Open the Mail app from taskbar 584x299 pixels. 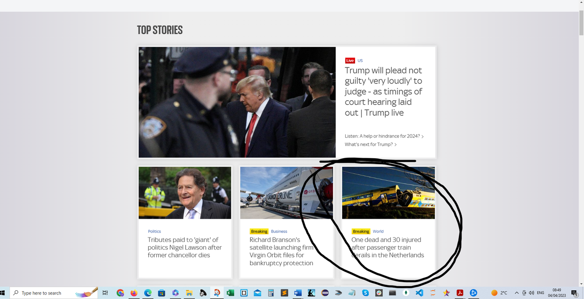[x=257, y=293]
